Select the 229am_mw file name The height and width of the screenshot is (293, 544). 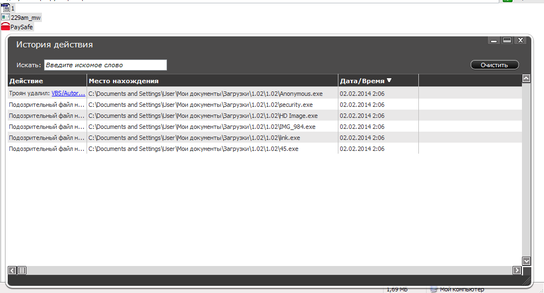[x=26, y=18]
